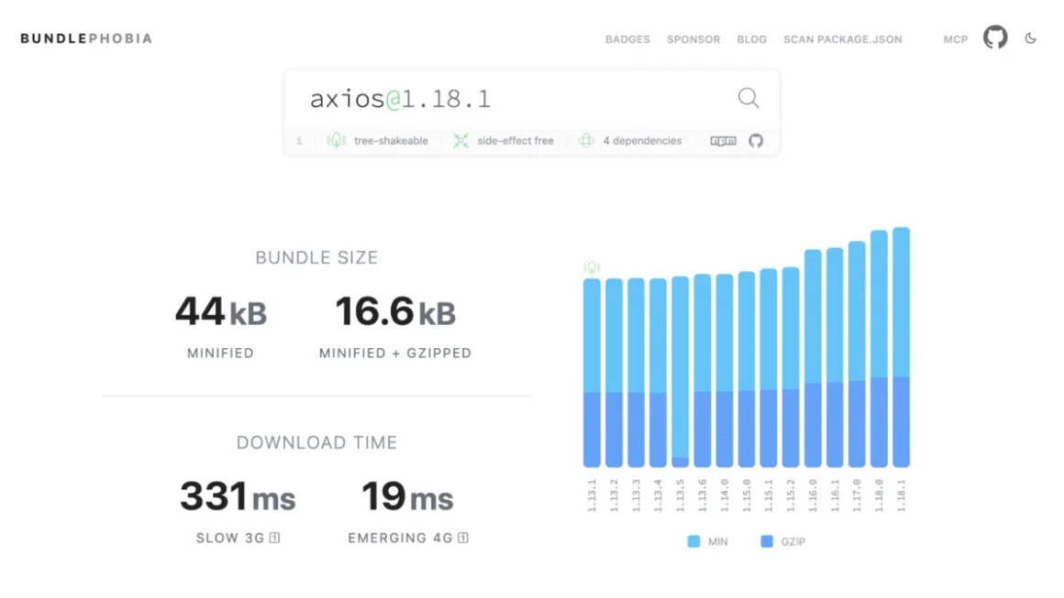Open the npm package page icon

pos(724,141)
